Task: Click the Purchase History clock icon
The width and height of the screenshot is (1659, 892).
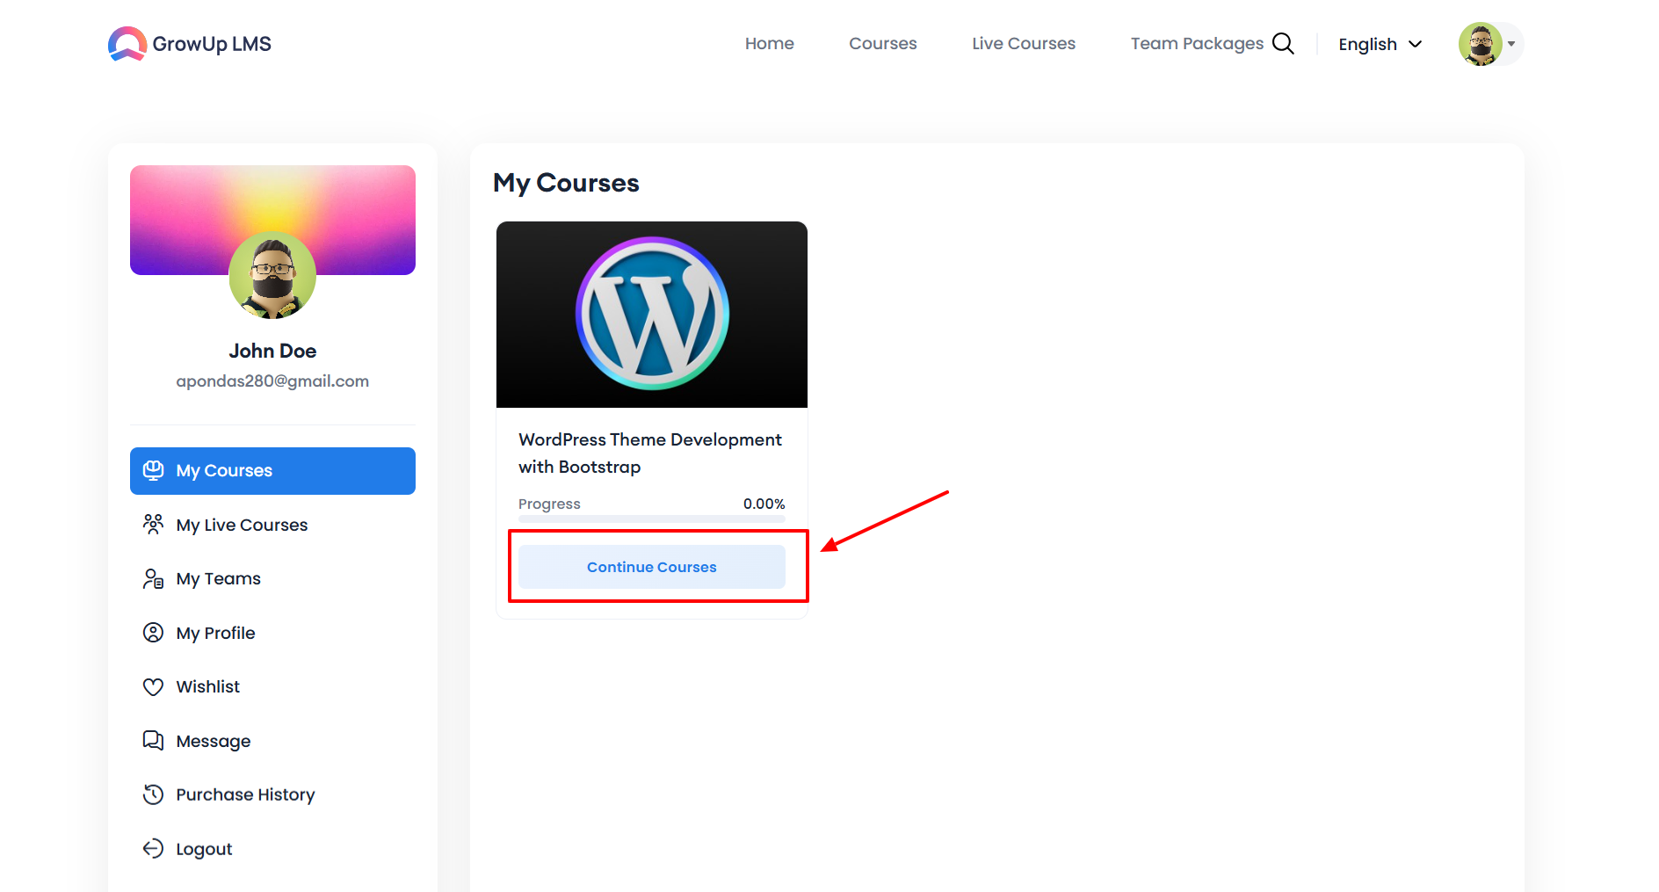Action: click(153, 794)
